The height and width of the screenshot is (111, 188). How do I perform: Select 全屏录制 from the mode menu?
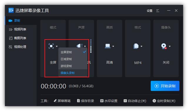point(73,52)
